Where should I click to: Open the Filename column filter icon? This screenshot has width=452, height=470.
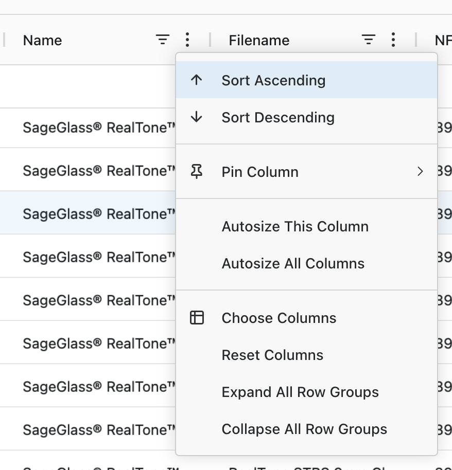(369, 40)
